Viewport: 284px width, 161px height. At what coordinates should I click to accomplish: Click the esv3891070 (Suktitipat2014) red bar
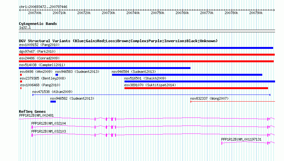pos(196,88)
